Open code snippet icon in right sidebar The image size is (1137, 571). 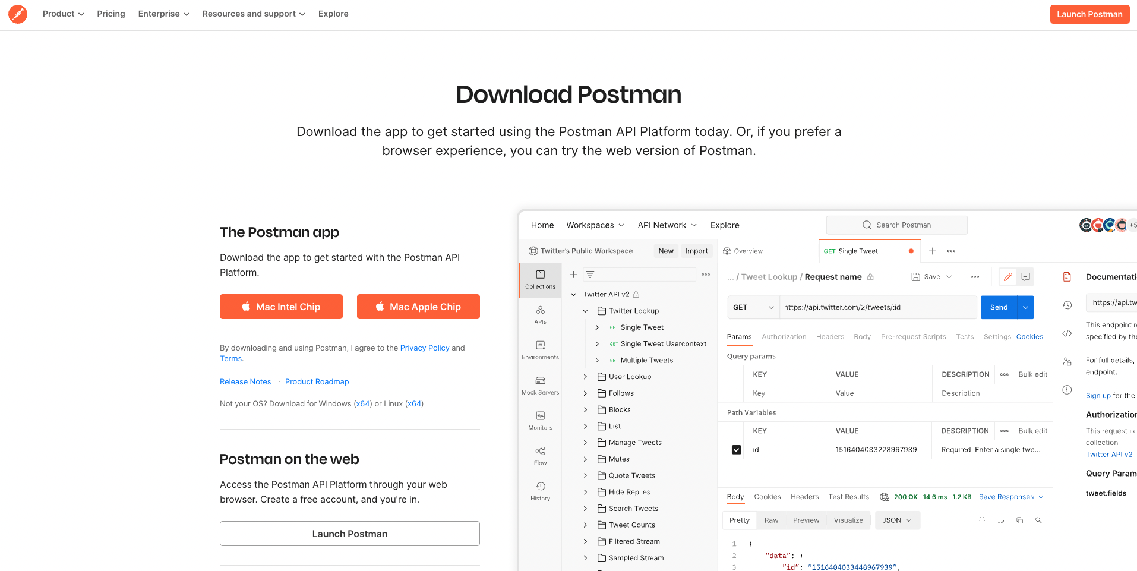[1067, 333]
